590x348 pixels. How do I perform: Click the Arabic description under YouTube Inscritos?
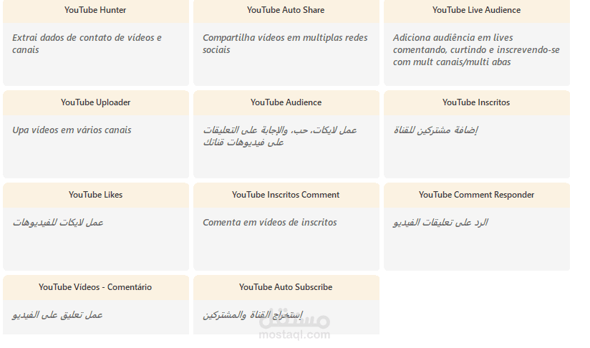point(435,130)
